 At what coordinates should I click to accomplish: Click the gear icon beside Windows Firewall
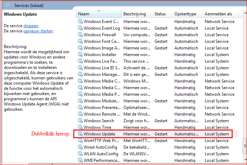[x=80, y=35]
